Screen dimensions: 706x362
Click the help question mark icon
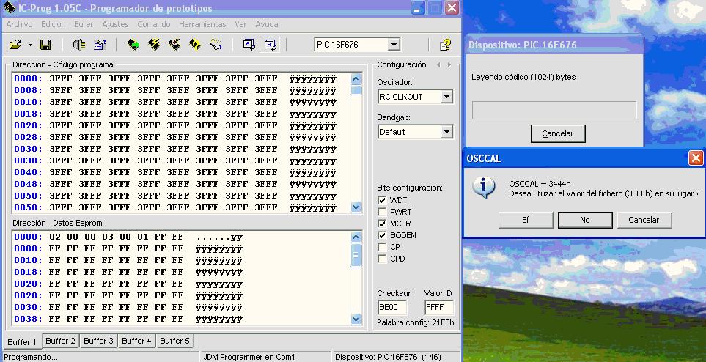pos(444,45)
